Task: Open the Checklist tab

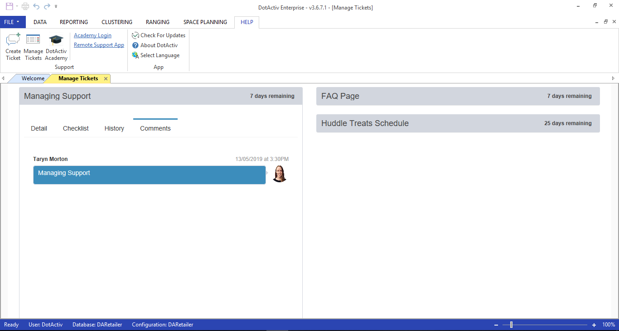Action: [76, 128]
